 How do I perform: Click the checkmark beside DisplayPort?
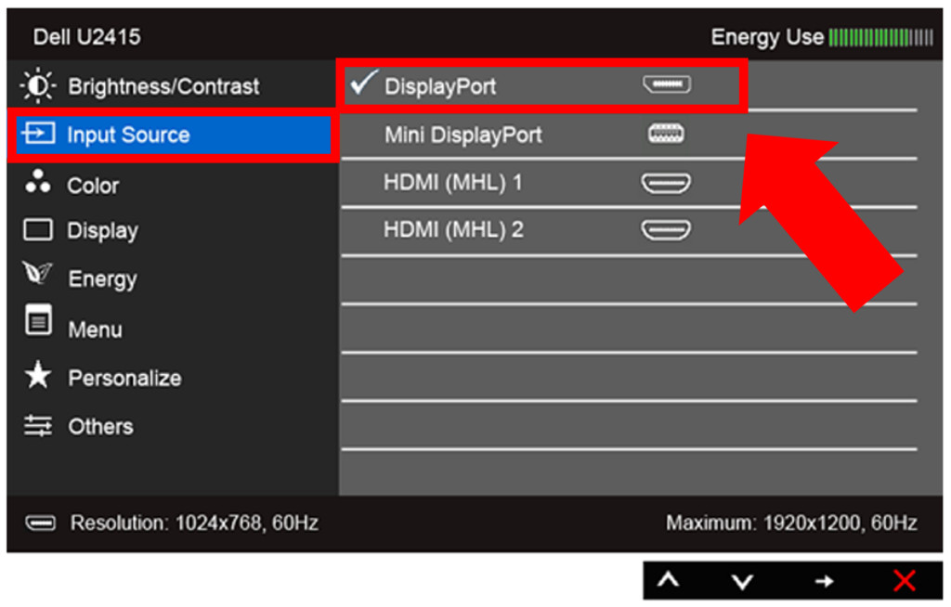click(364, 83)
